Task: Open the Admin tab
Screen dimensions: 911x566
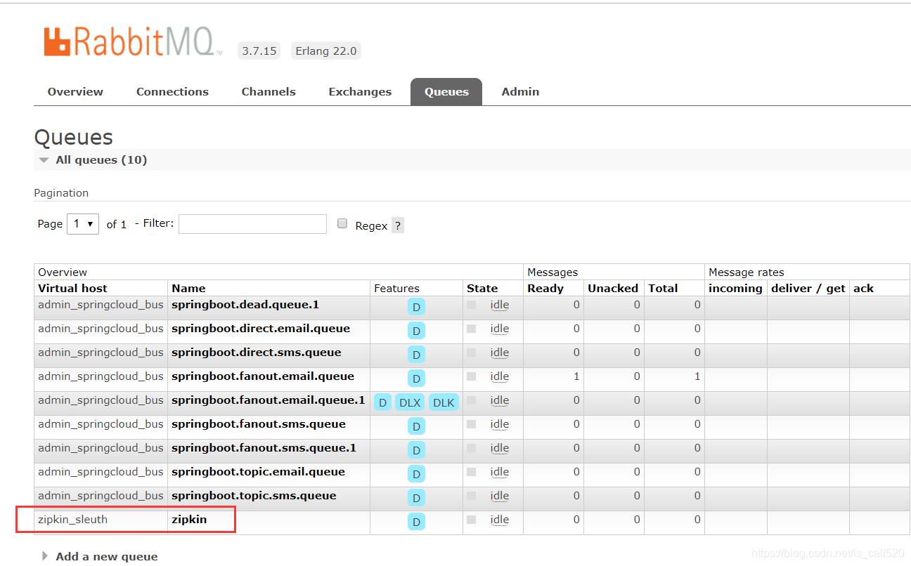Action: pyautogui.click(x=520, y=91)
